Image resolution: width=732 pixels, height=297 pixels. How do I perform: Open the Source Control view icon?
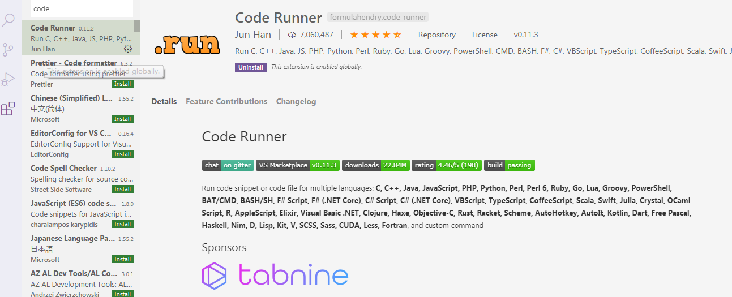pyautogui.click(x=8, y=50)
